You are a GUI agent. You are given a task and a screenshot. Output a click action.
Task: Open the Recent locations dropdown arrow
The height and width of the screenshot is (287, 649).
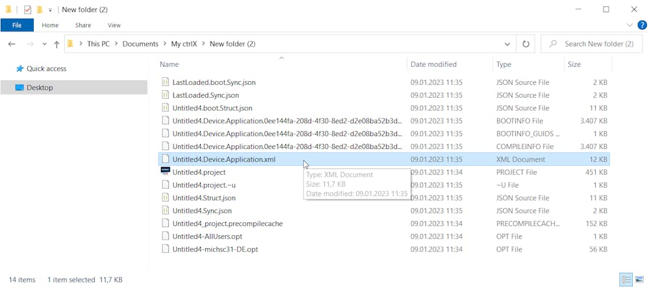click(x=44, y=44)
